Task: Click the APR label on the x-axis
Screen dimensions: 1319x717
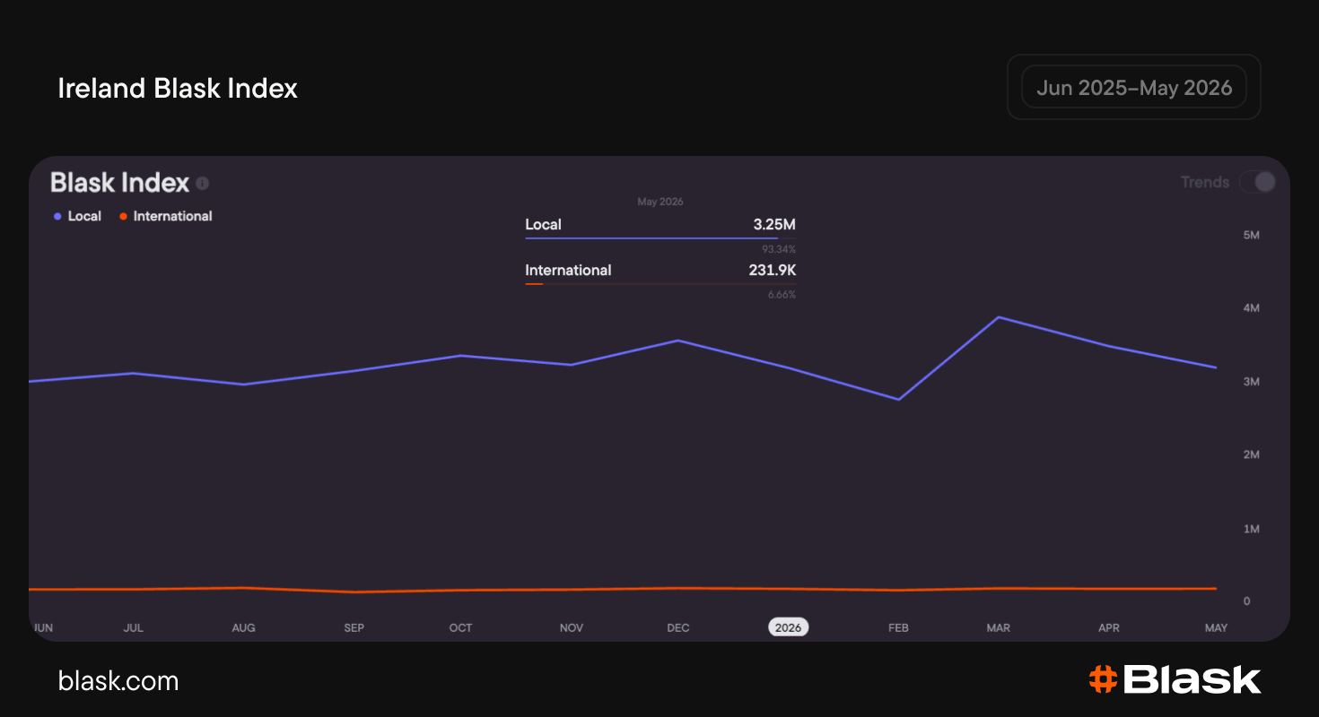Action: tap(1109, 627)
